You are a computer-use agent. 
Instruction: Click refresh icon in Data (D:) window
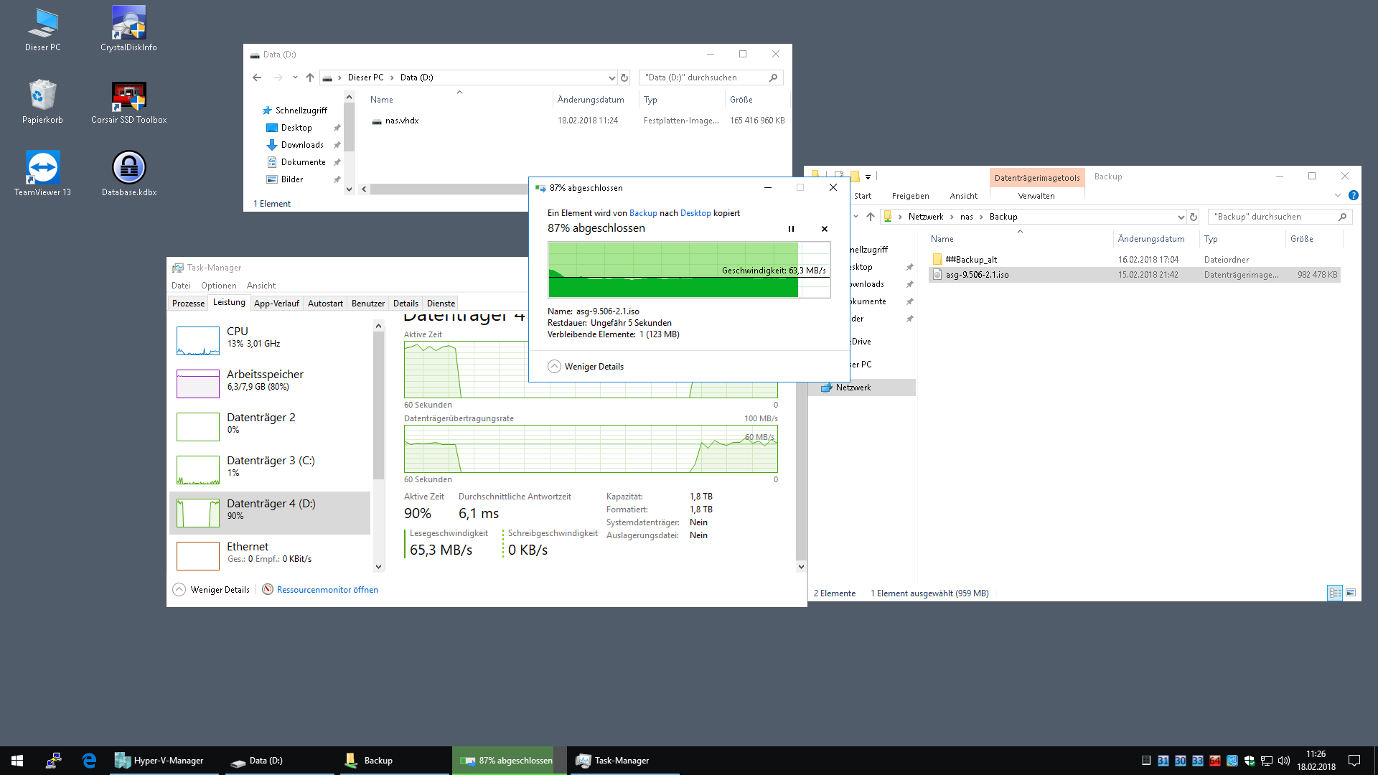624,77
